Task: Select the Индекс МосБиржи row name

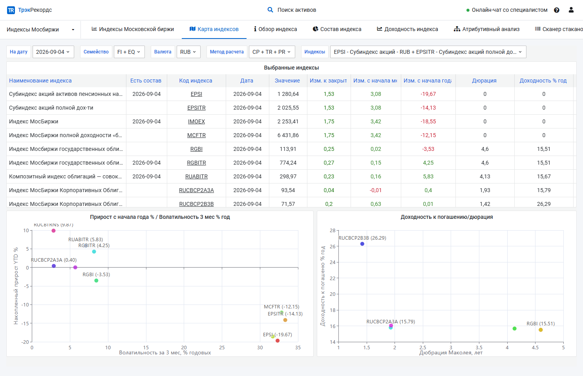Action: tap(34, 121)
